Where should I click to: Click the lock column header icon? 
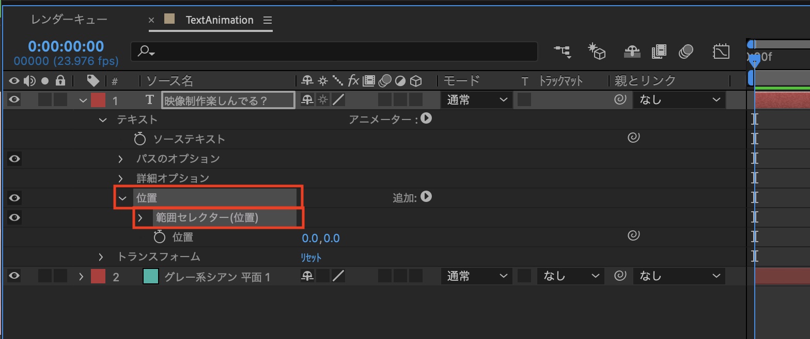click(60, 80)
